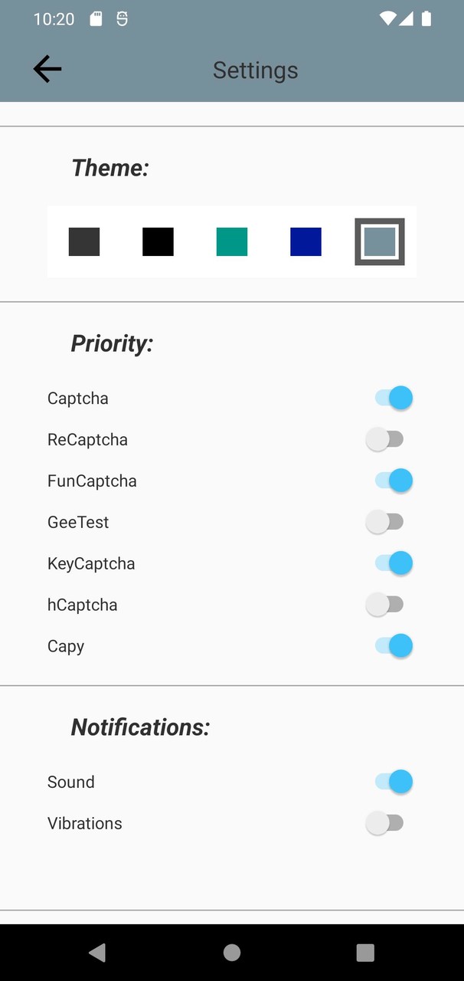Tap the data saver icon next to SD card

(x=122, y=19)
